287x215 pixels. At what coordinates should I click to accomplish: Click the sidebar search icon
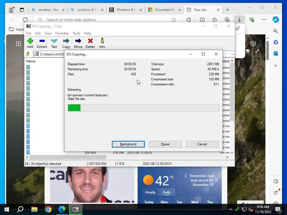(x=276, y=31)
